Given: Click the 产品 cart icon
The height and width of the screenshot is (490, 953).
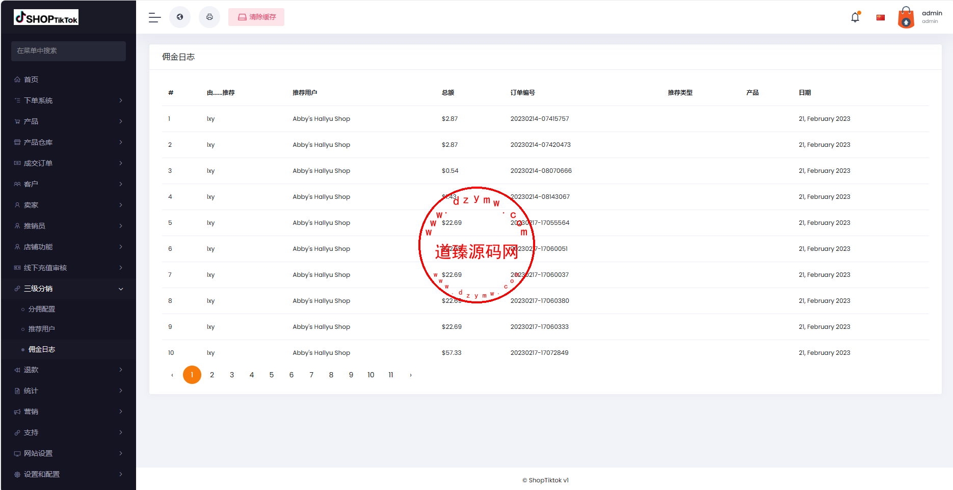Looking at the screenshot, I should click(17, 121).
